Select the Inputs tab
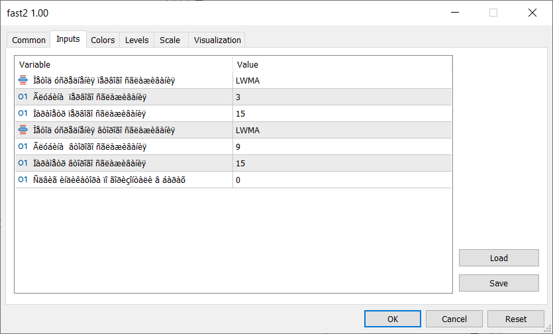The width and height of the screenshot is (553, 334). [68, 39]
